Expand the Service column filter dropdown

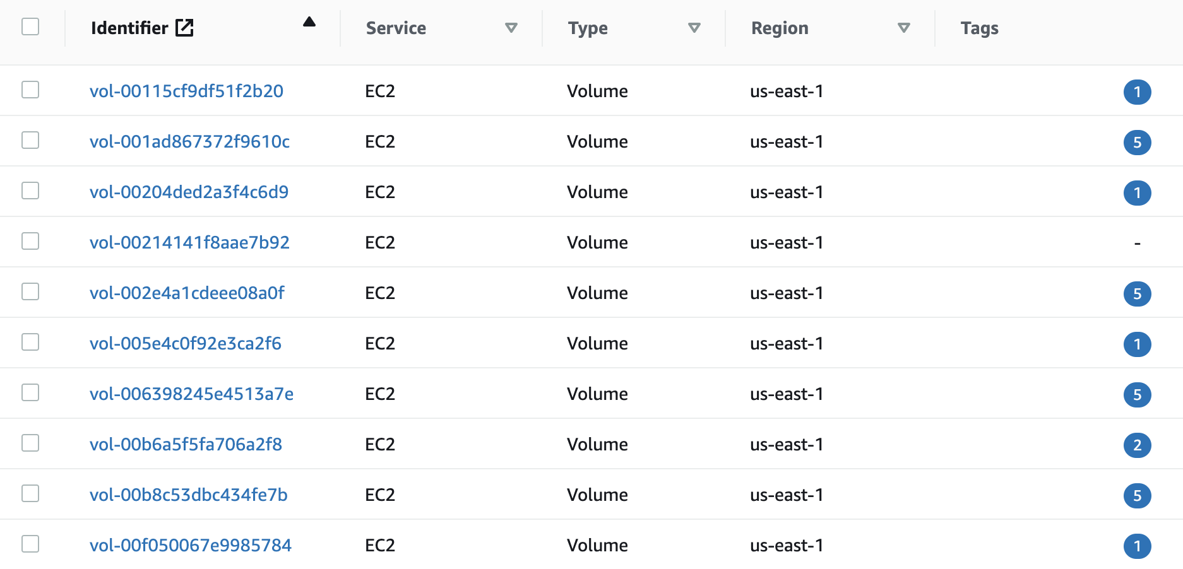pos(511,28)
